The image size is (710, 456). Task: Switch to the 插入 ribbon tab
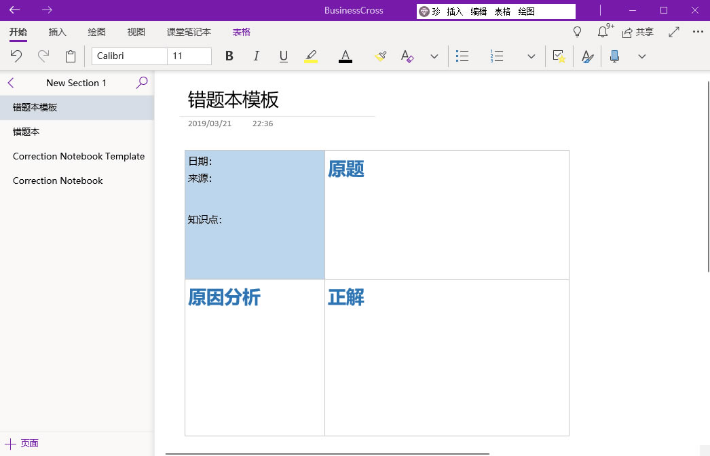point(57,31)
